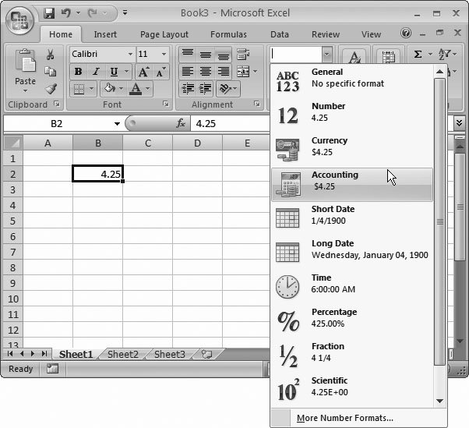The image size is (469, 428).
Task: Open the Calibri font name dropdown
Action: 129,55
